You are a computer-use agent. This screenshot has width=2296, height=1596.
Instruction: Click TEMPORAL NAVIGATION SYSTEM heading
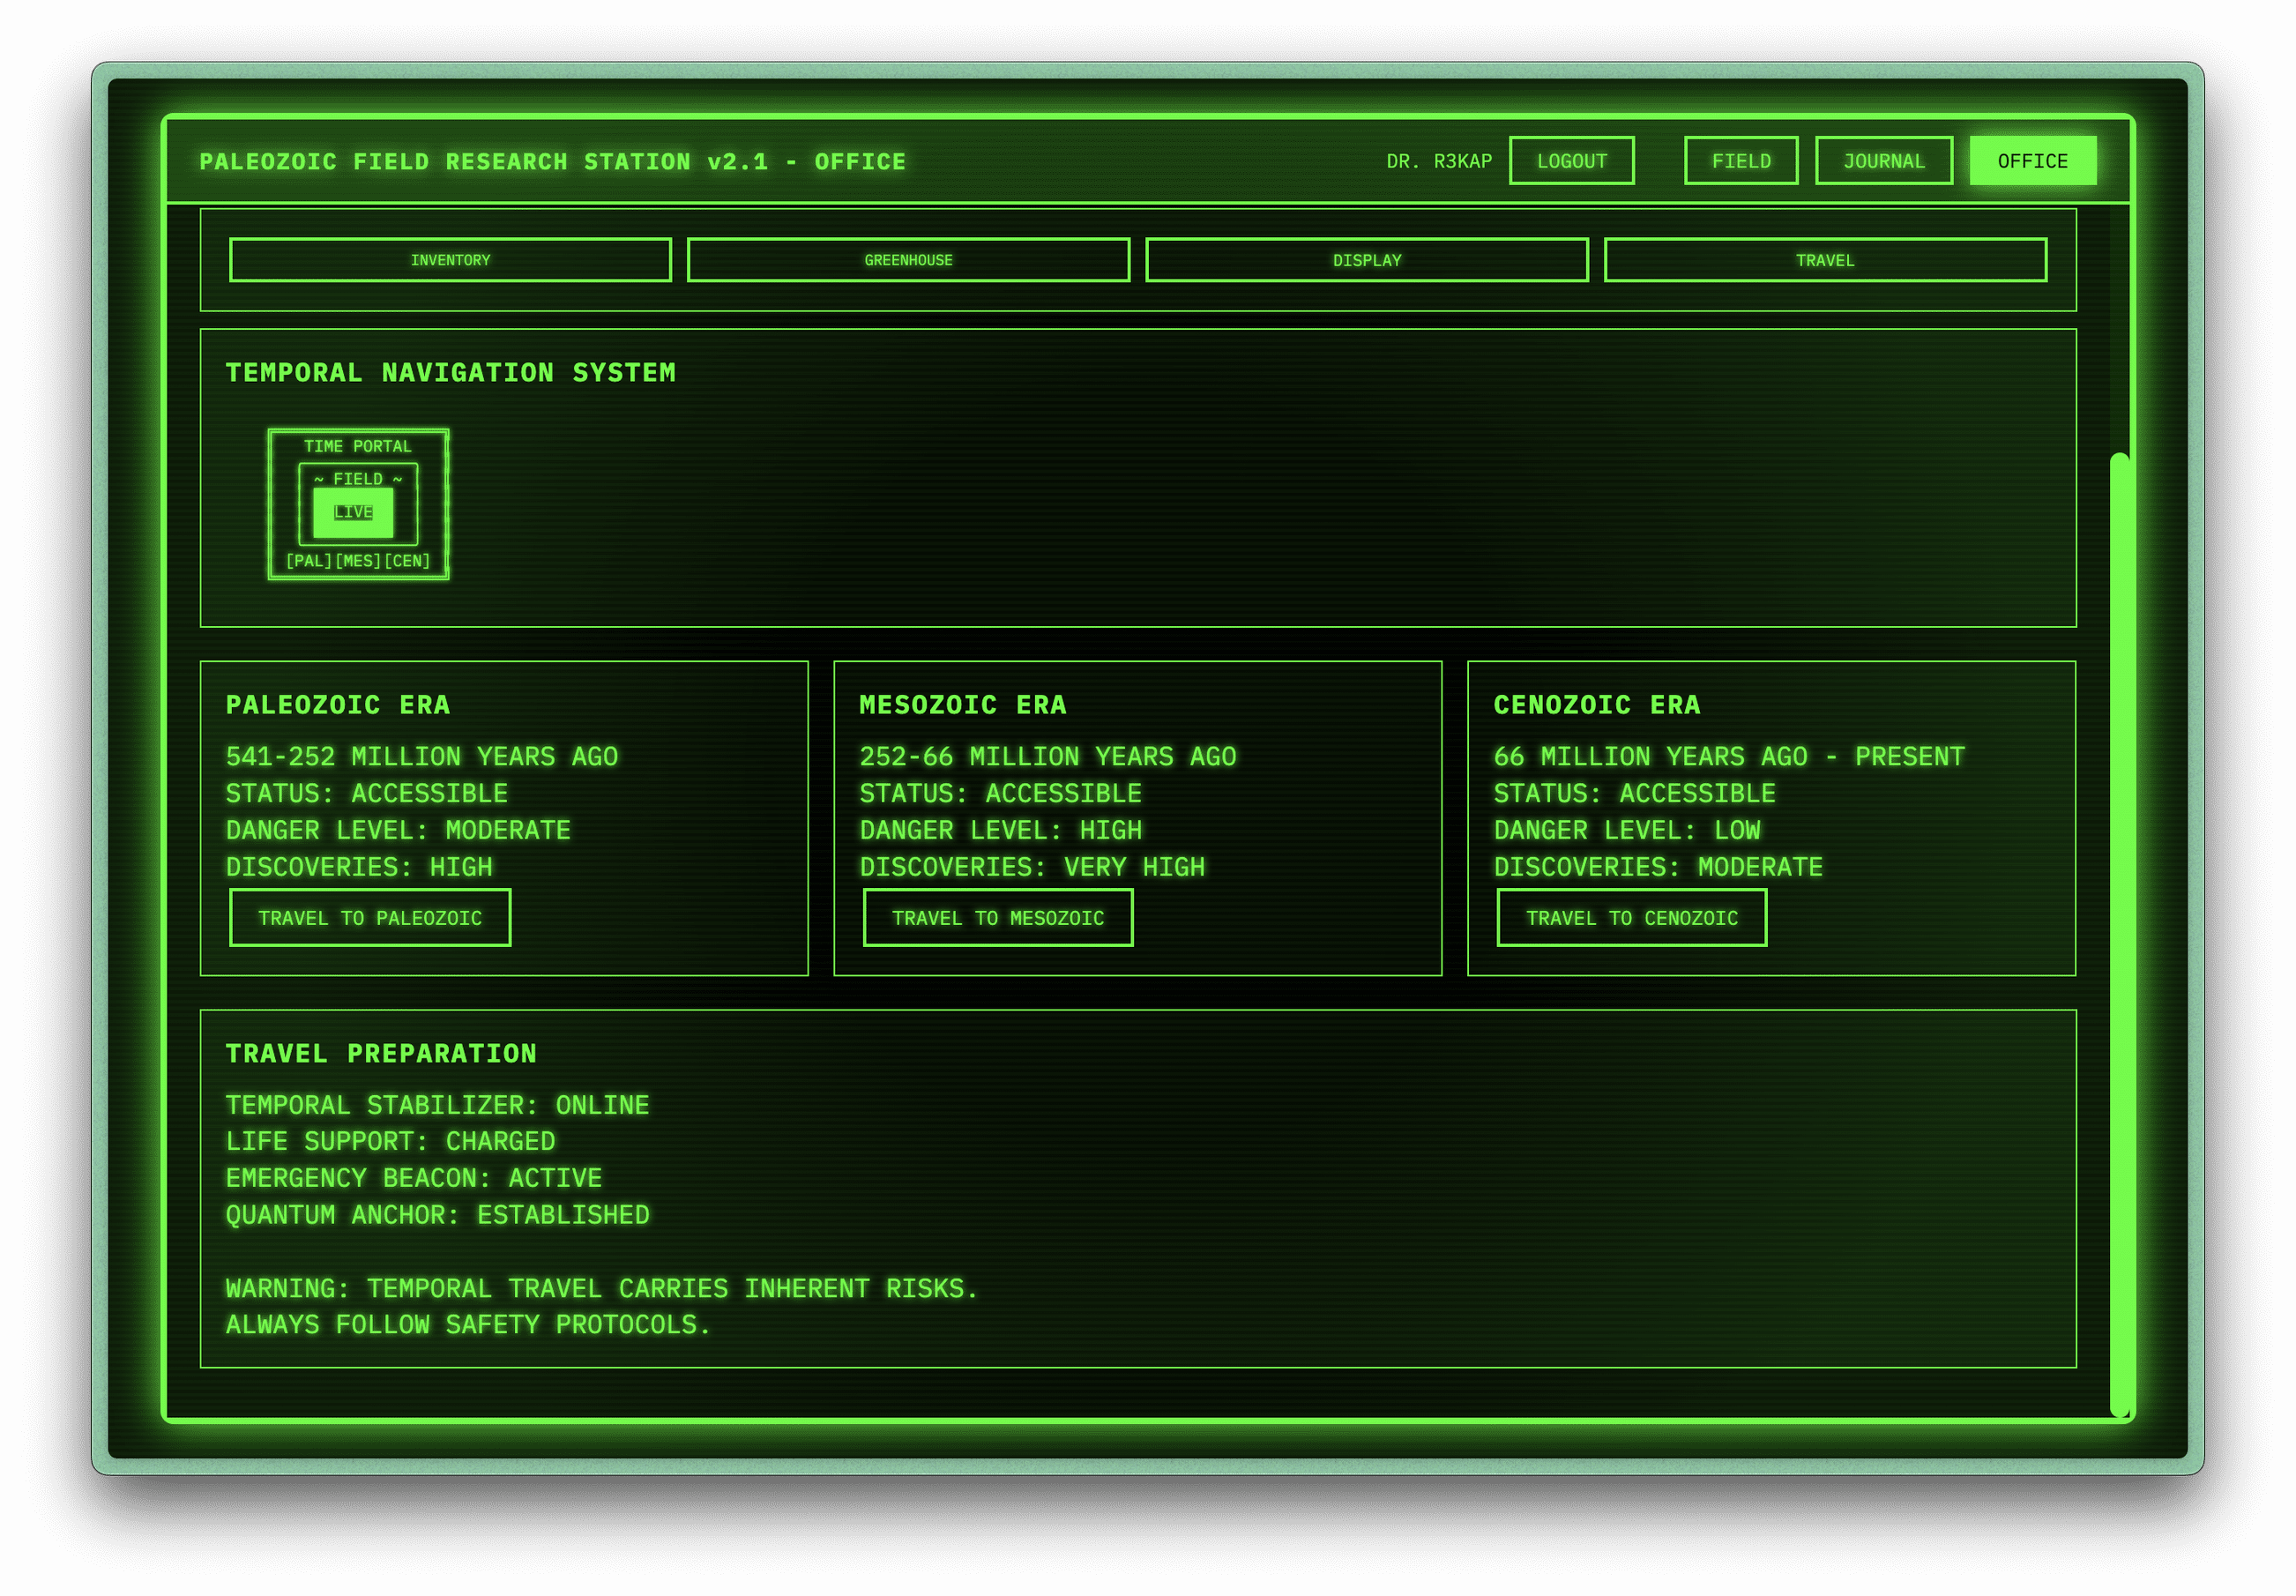point(450,372)
